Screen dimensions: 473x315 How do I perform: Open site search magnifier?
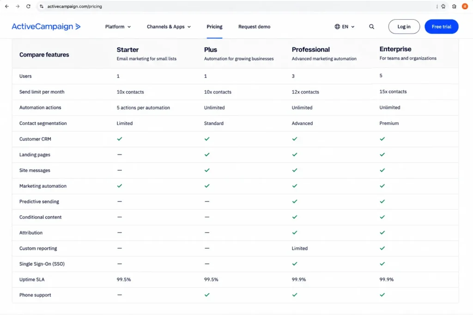372,26
